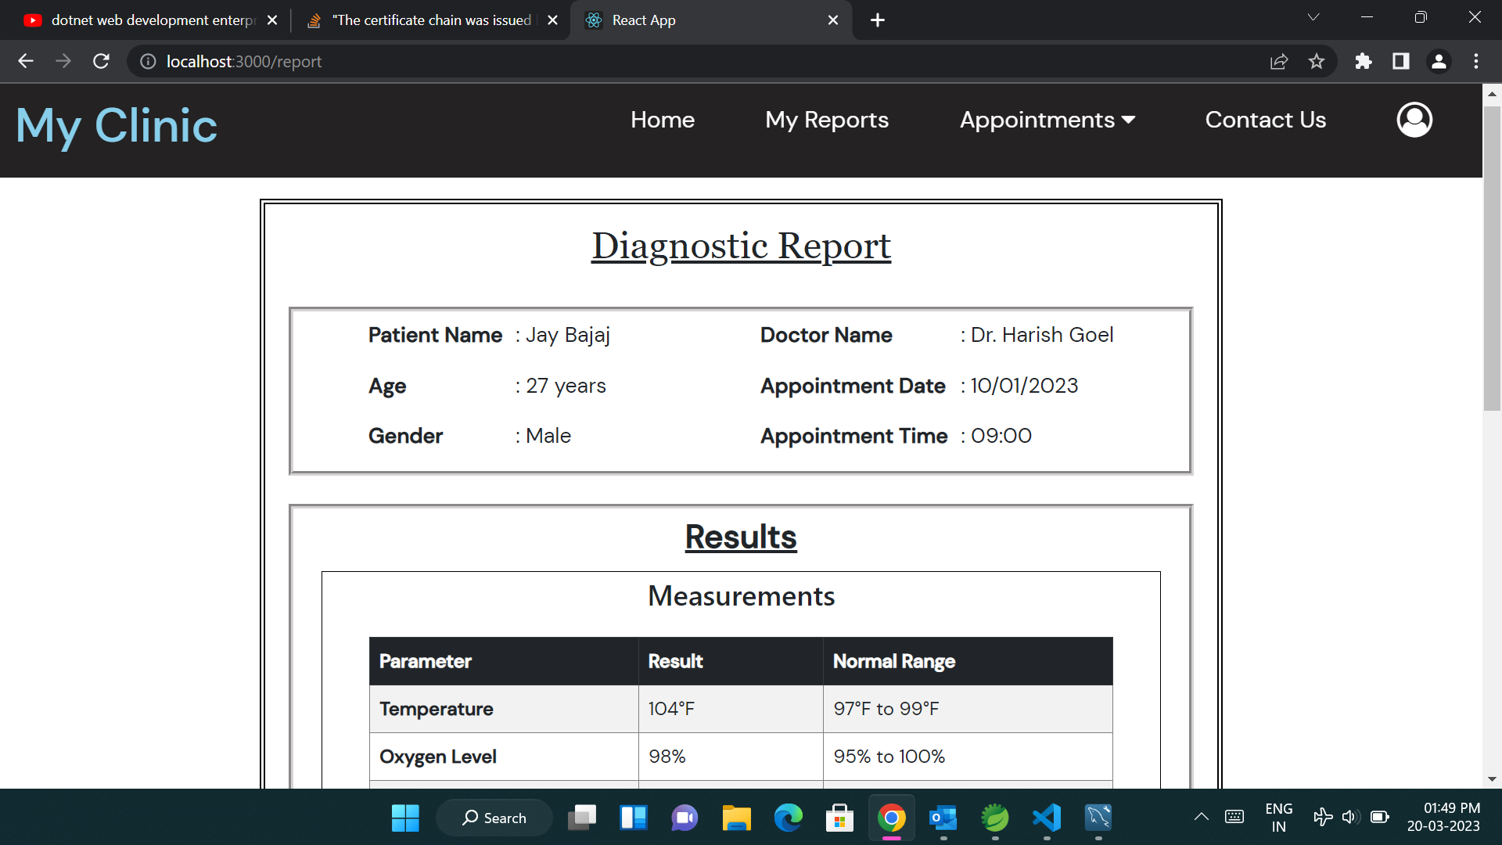
Task: Click the My Reports link
Action: 827,120
